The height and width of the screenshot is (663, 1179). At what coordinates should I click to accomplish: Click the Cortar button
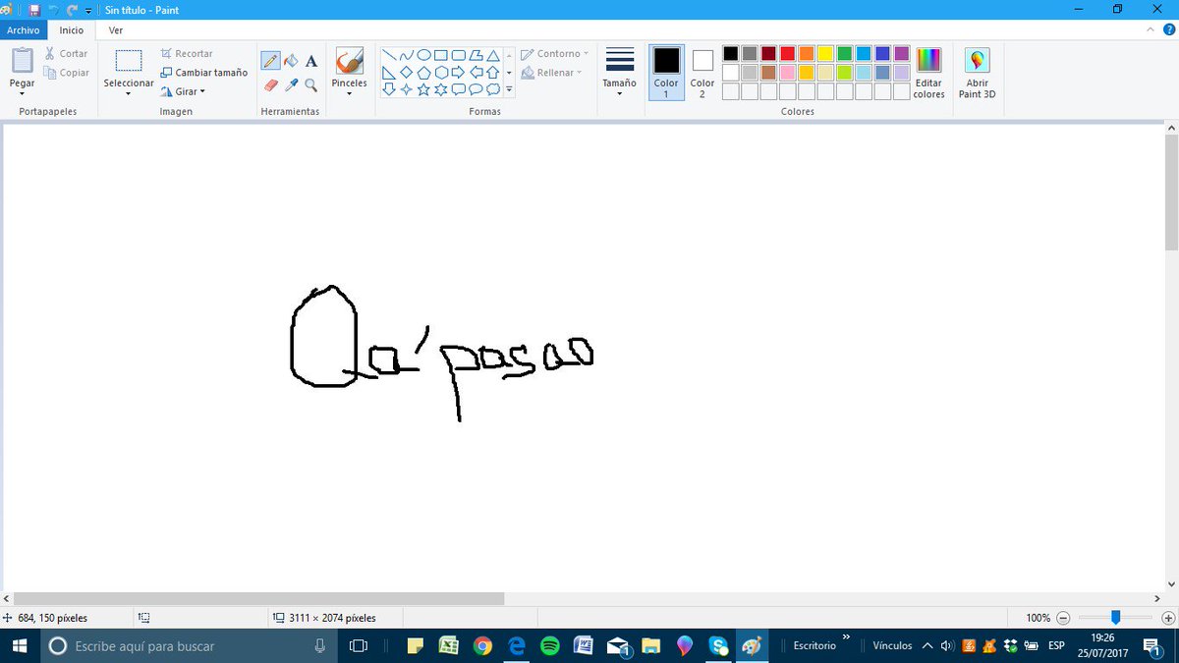[x=66, y=54]
